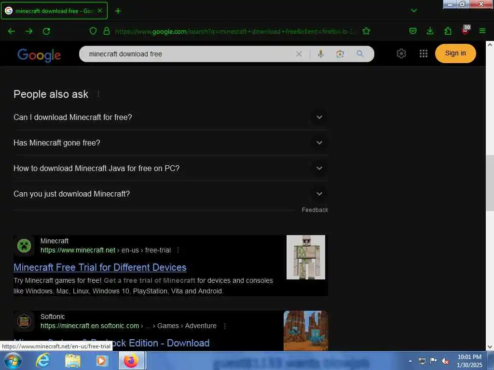Open the extensions puzzle icon
The image size is (494, 370).
(x=448, y=31)
